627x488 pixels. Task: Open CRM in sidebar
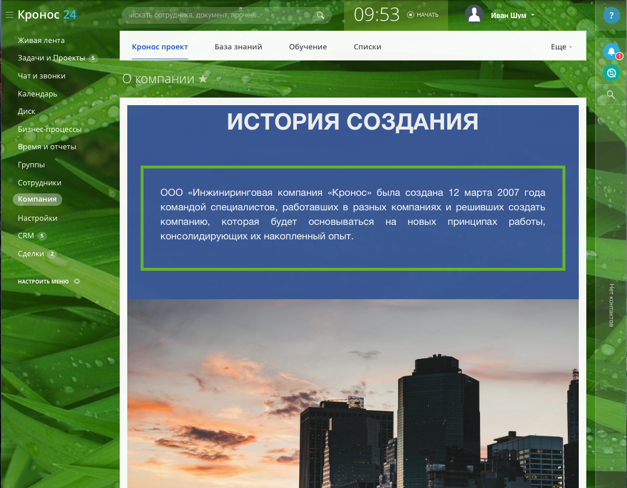pyautogui.click(x=26, y=236)
